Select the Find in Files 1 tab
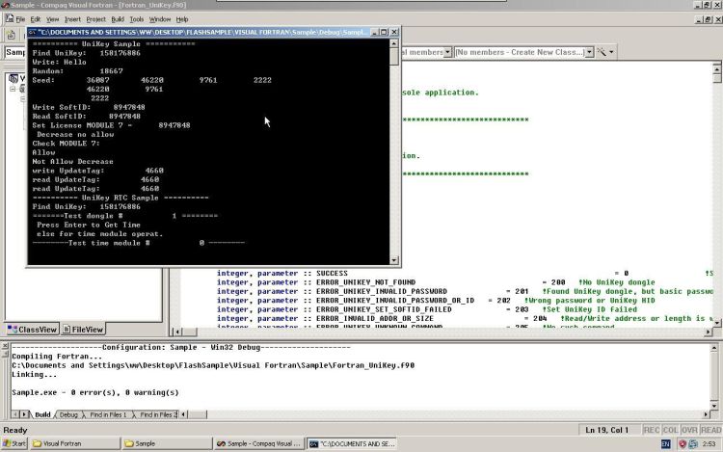The height and width of the screenshot is (452, 723). point(108,414)
